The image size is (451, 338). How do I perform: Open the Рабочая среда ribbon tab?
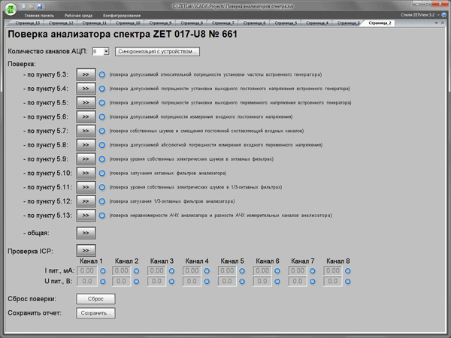78,16
